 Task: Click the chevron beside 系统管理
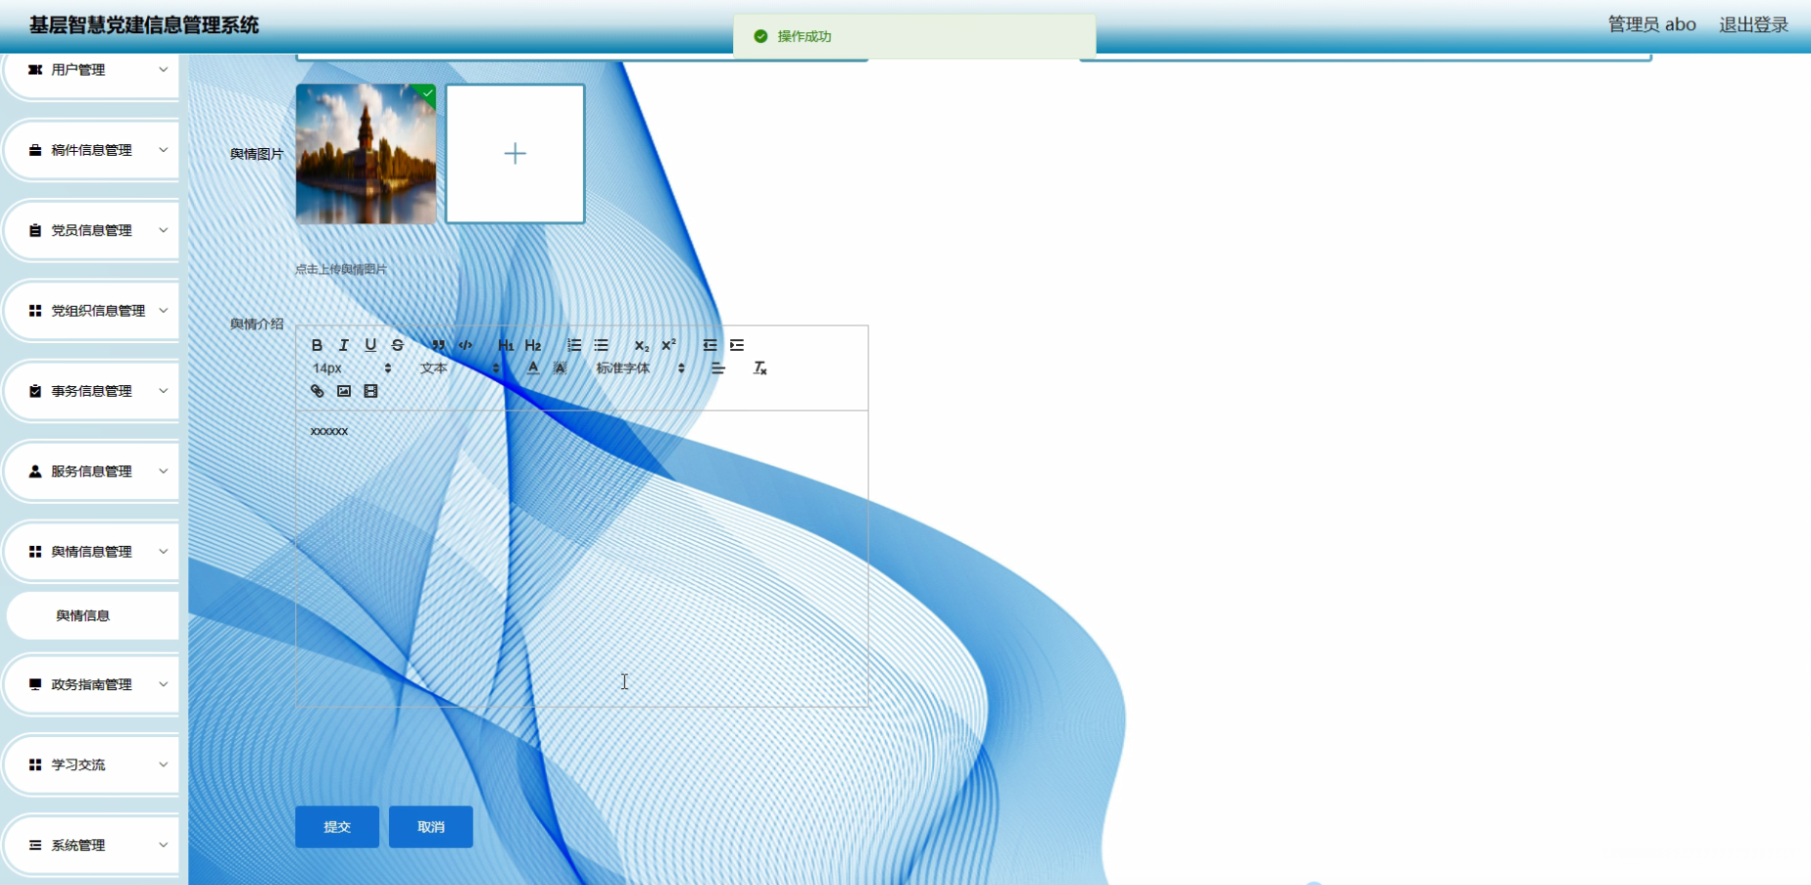click(x=164, y=845)
